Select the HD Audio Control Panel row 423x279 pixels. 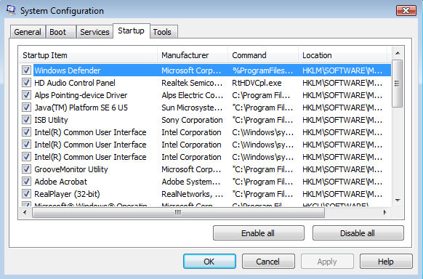pos(205,83)
